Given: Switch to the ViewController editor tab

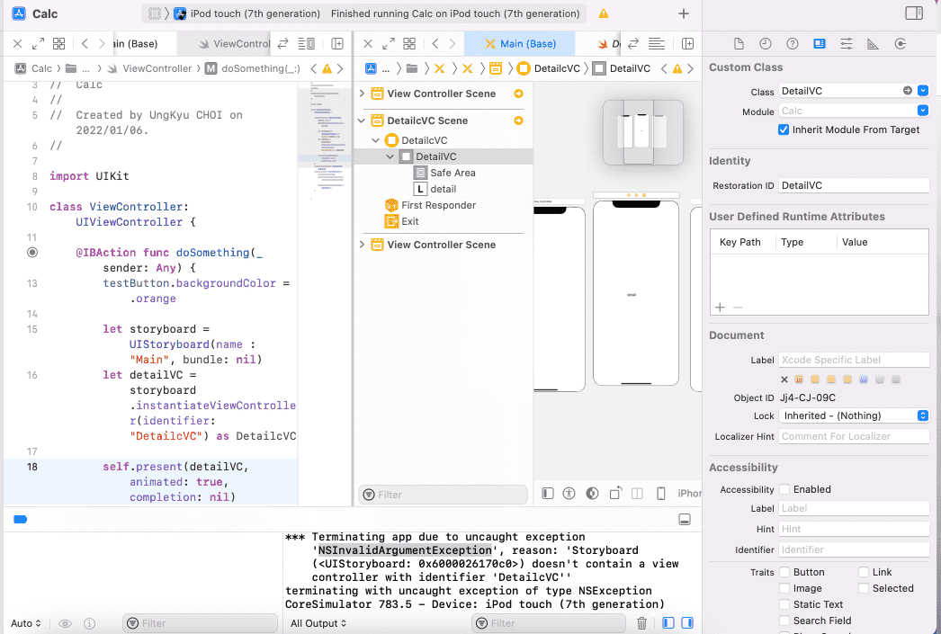Looking at the screenshot, I should click(234, 44).
